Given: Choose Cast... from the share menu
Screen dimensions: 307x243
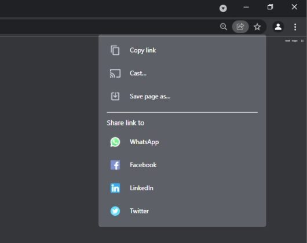Looking at the screenshot, I should pyautogui.click(x=182, y=73).
